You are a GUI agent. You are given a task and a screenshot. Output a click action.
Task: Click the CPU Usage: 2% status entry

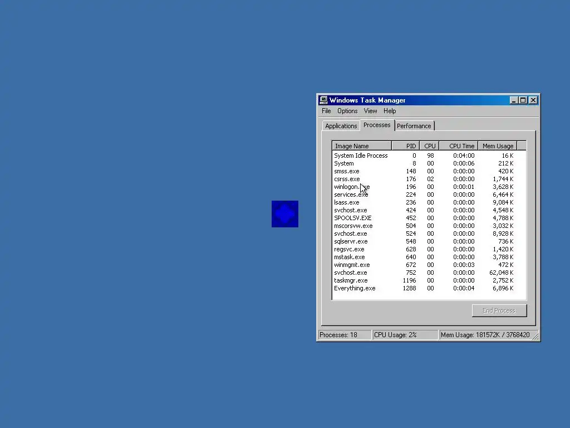405,335
